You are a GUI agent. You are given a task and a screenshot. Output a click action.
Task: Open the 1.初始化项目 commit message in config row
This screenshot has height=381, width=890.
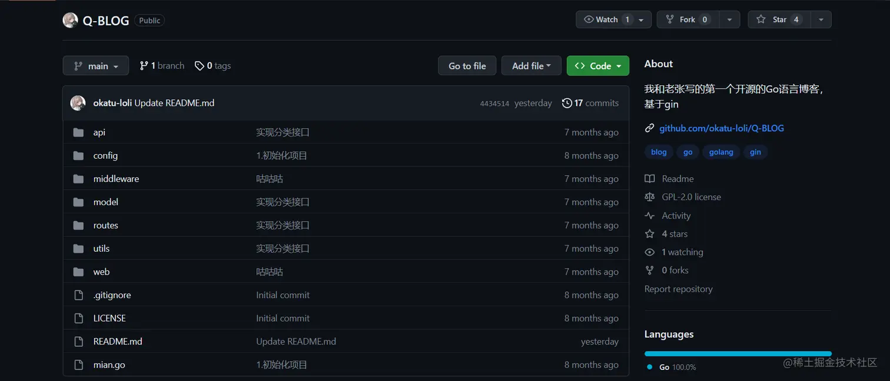[282, 156]
